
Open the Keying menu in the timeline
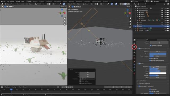15,87
